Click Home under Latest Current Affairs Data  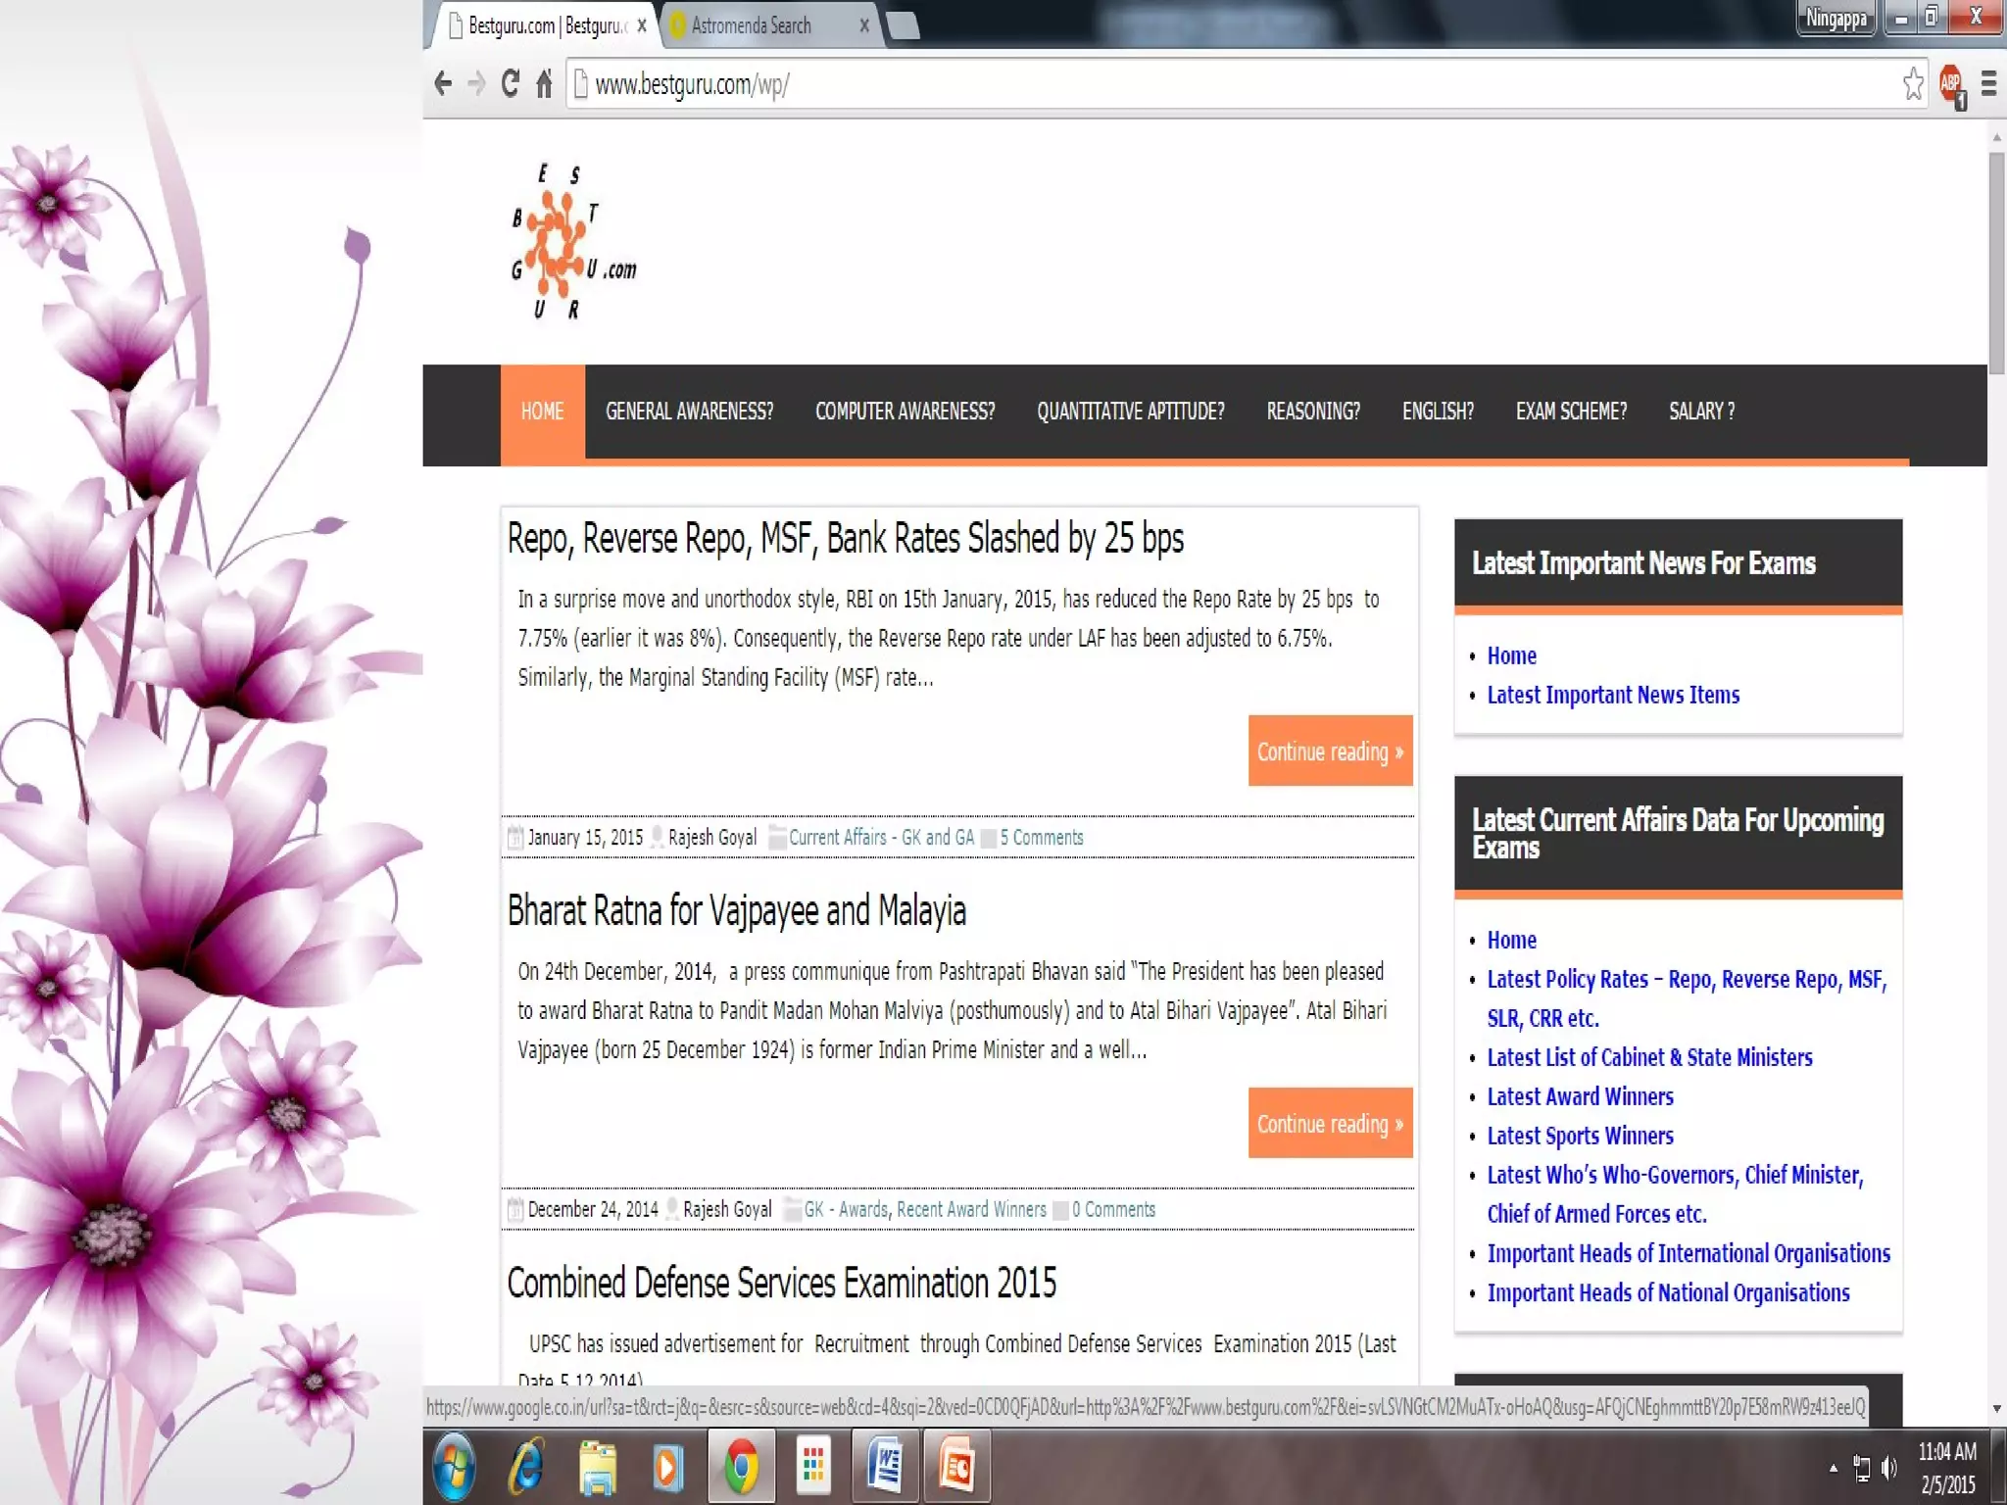pyautogui.click(x=1512, y=941)
